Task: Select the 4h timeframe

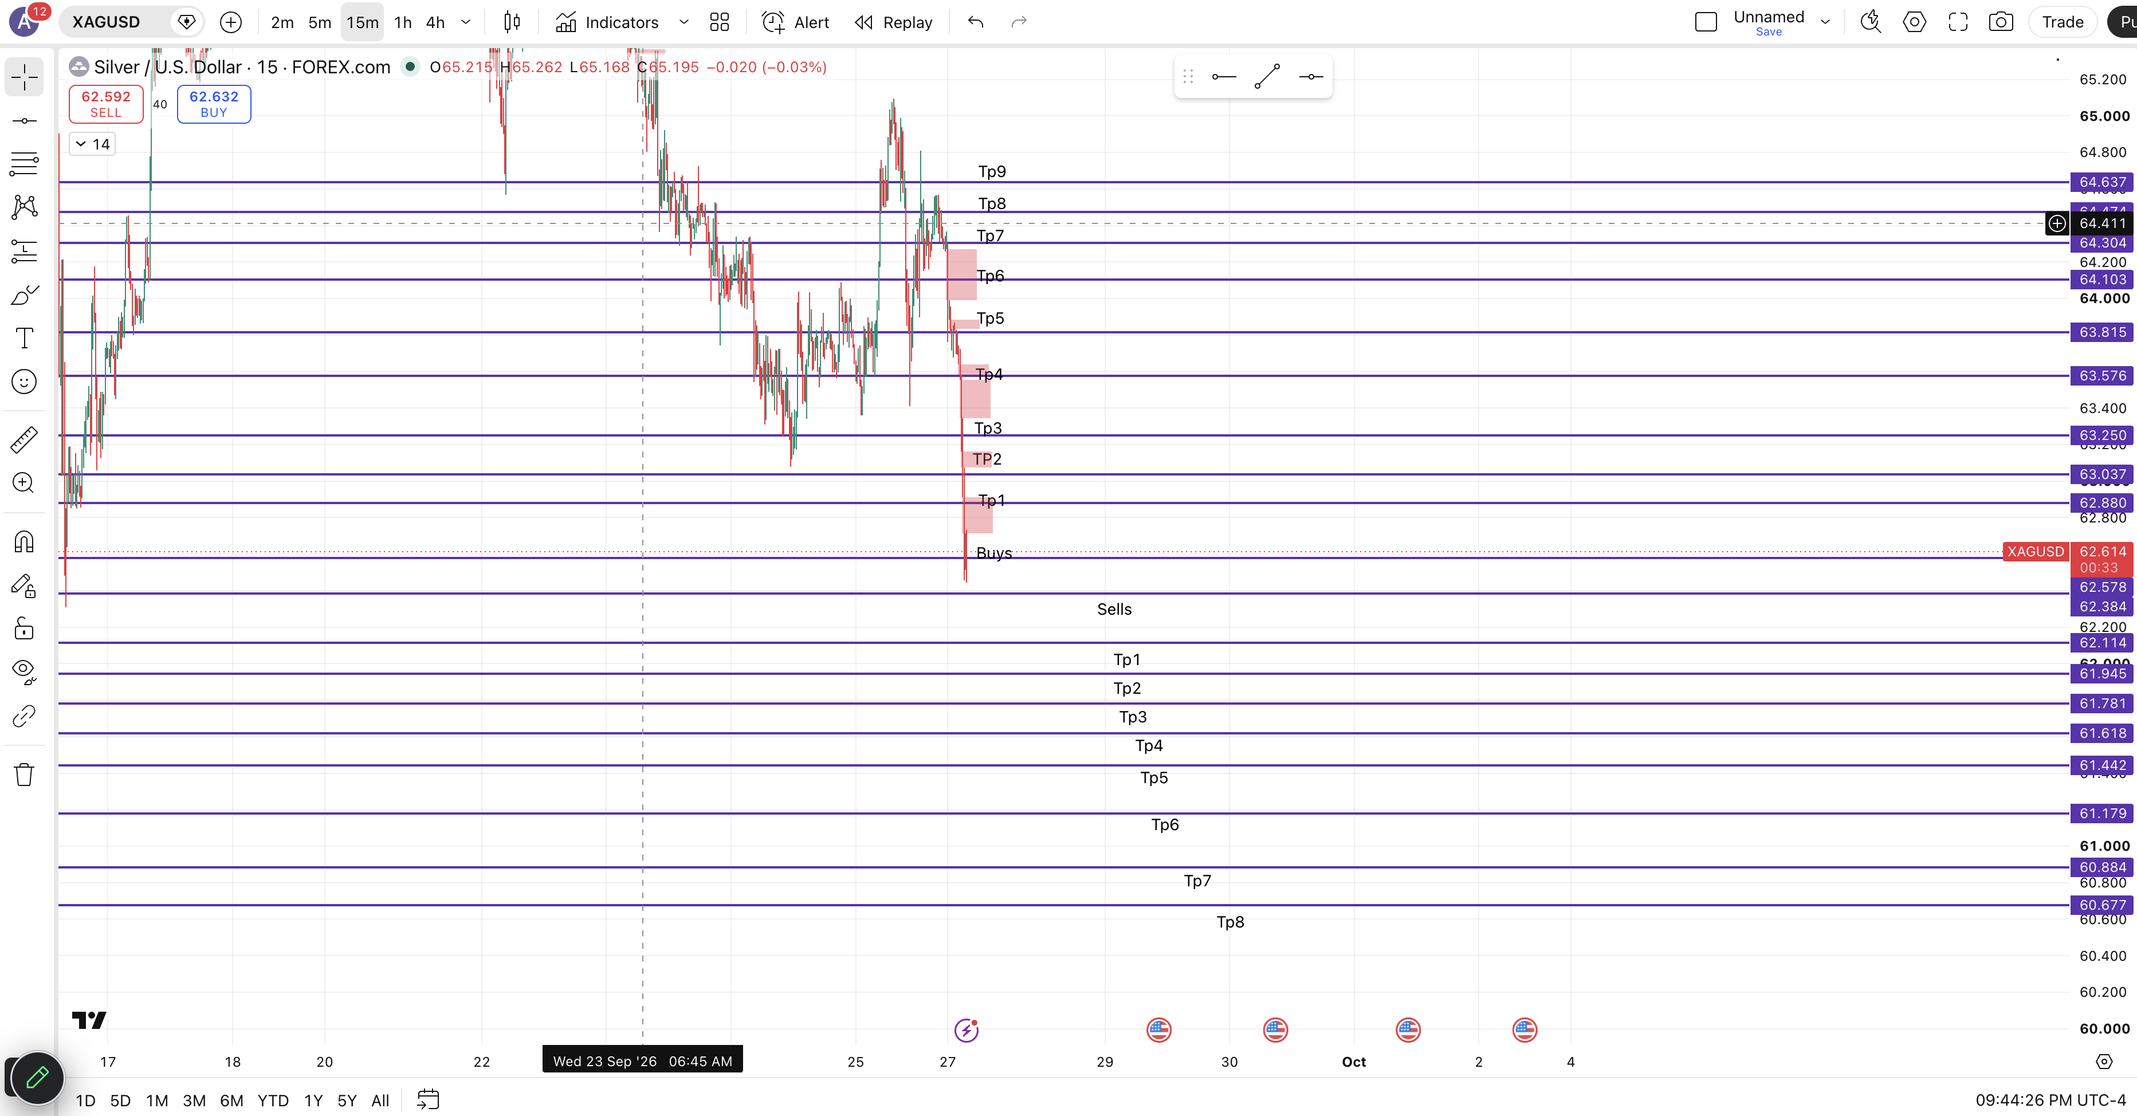Action: [x=435, y=22]
